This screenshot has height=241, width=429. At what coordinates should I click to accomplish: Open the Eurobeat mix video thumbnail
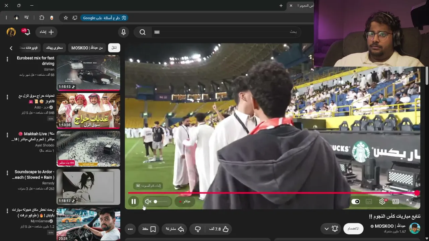coord(88,73)
